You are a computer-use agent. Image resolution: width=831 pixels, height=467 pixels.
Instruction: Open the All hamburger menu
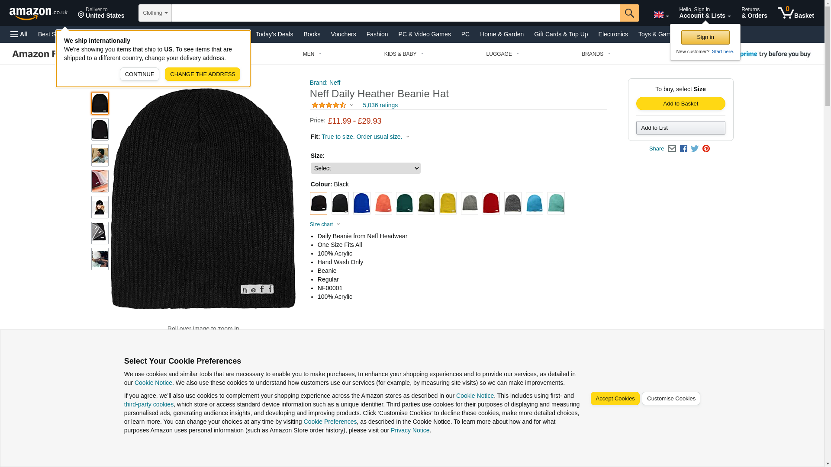tap(19, 34)
